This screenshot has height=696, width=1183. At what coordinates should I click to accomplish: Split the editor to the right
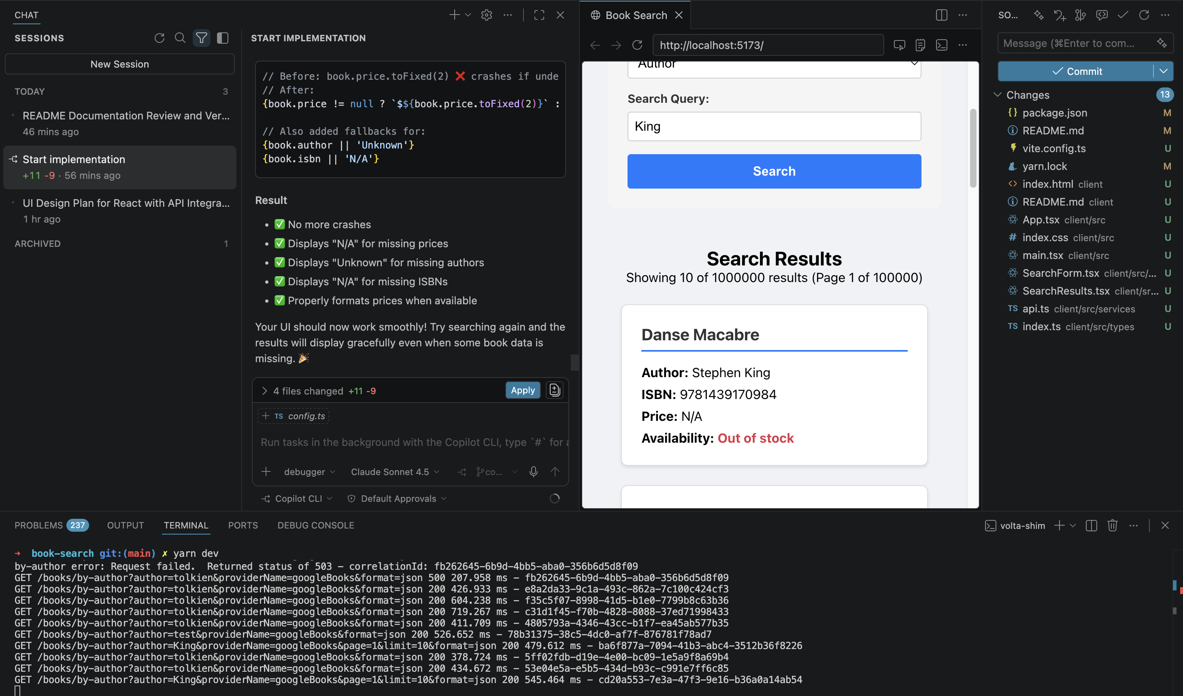[941, 15]
